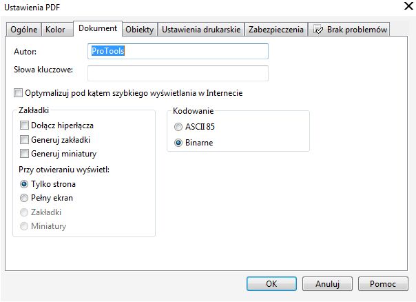The width and height of the screenshot is (416, 302).
Task: Switch to the Zabezpieczenia tab
Action: tap(275, 30)
